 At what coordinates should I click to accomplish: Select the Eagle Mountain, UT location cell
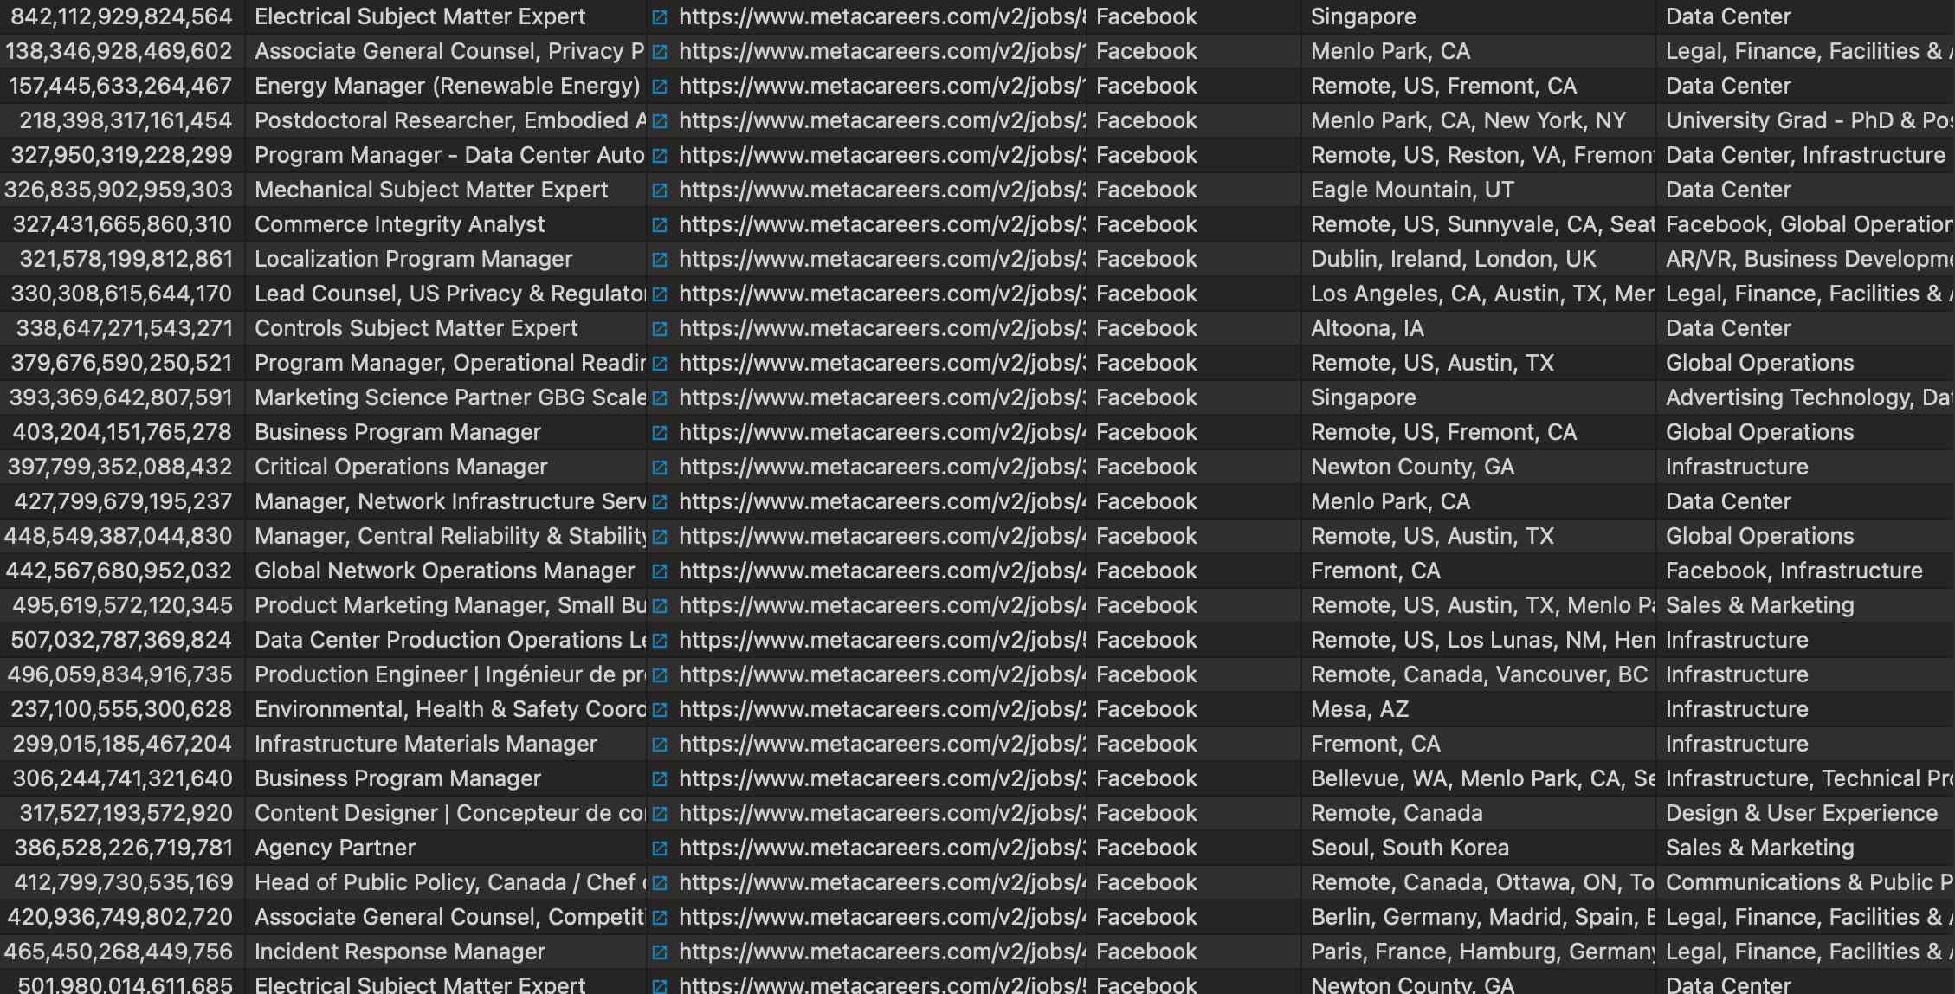(x=1412, y=190)
